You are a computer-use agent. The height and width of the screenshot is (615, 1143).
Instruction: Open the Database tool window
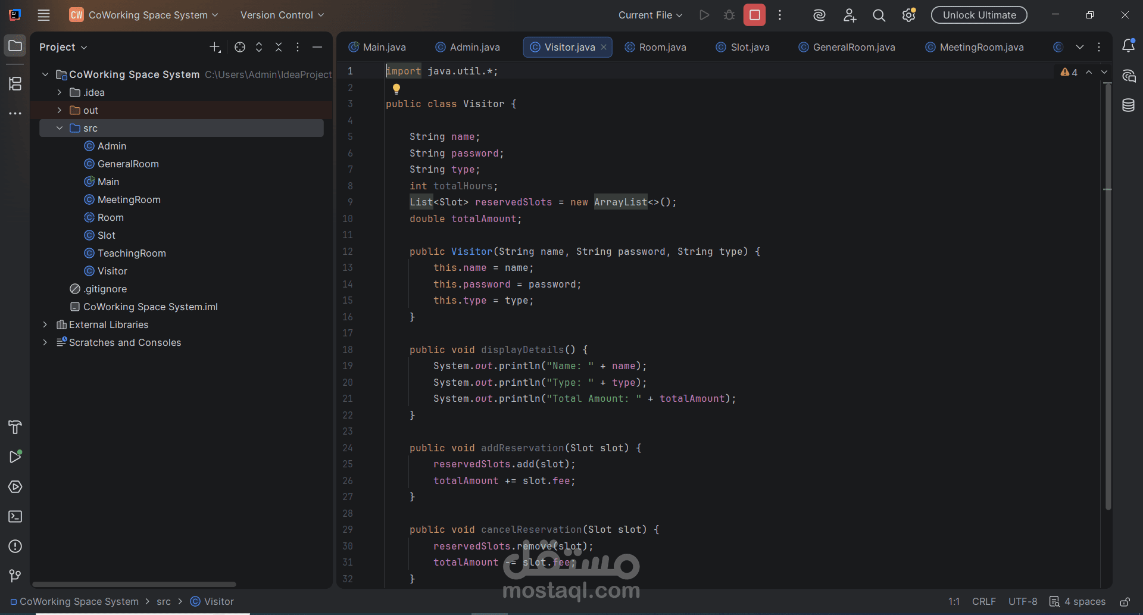[1128, 105]
